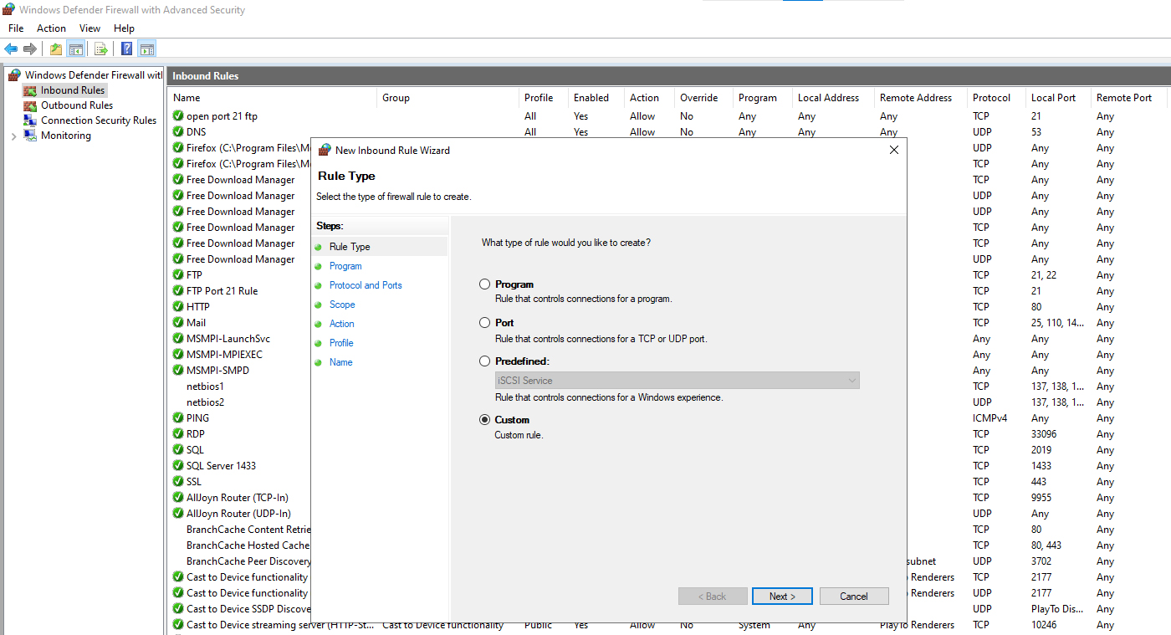This screenshot has height=635, width=1171.
Task: Select Outbound Rules in the tree
Action: (77, 105)
